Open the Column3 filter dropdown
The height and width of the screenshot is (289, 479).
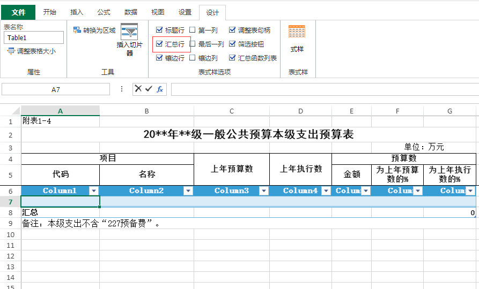tap(263, 191)
